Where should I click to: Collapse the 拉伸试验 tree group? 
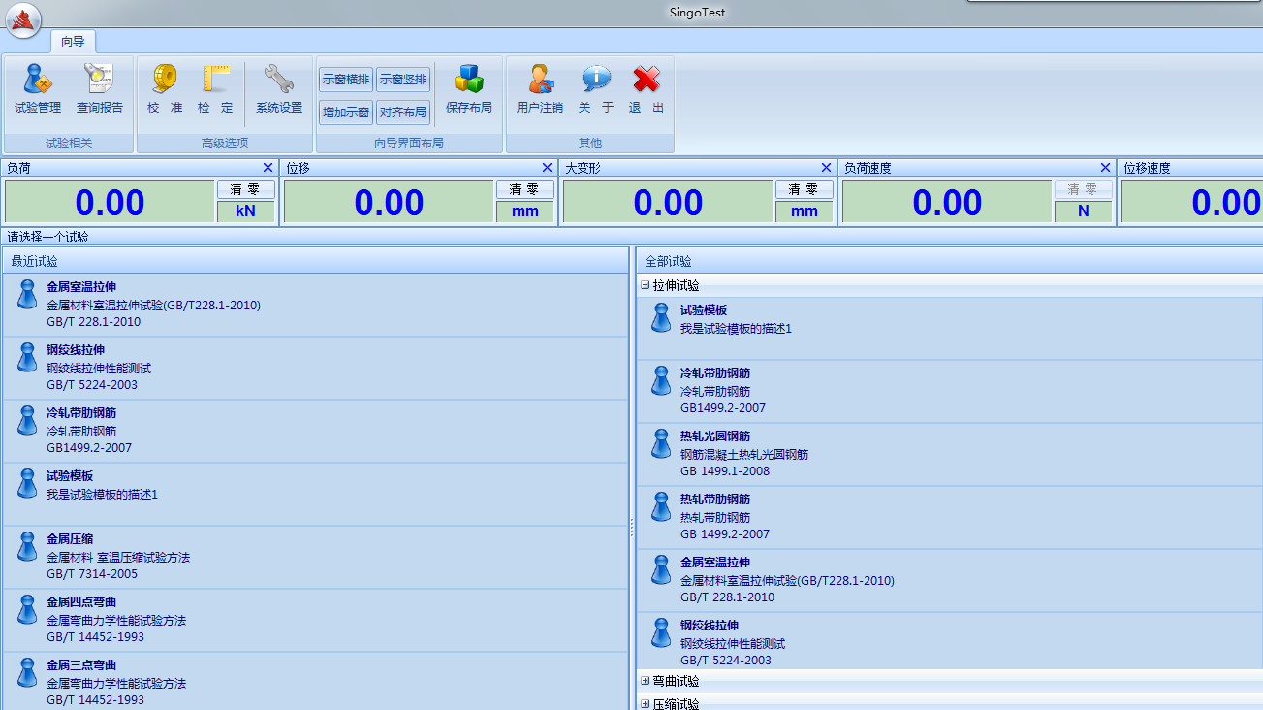[646, 286]
